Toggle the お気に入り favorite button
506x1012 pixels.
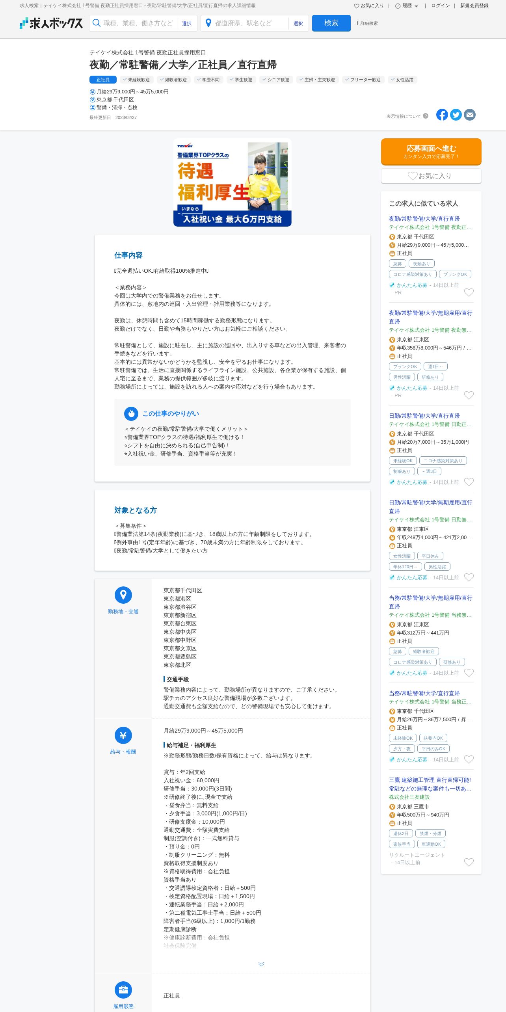pyautogui.click(x=431, y=176)
